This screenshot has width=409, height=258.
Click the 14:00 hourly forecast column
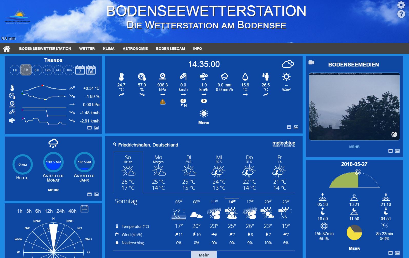pos(232,221)
